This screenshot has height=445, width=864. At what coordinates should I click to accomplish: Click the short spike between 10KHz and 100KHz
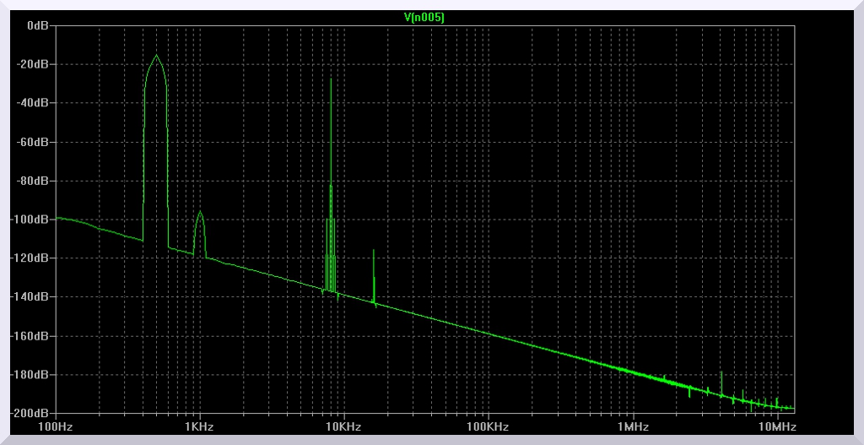pyautogui.click(x=374, y=251)
